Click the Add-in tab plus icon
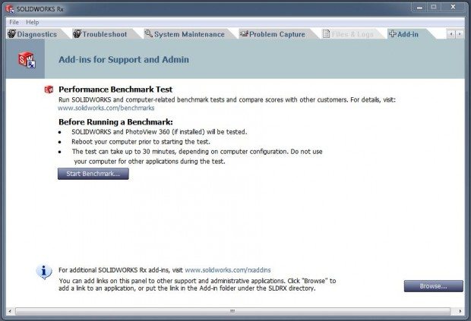 [392, 34]
